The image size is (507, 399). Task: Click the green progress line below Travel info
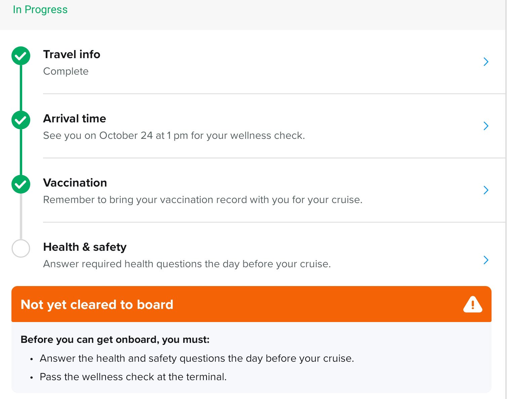click(21, 88)
